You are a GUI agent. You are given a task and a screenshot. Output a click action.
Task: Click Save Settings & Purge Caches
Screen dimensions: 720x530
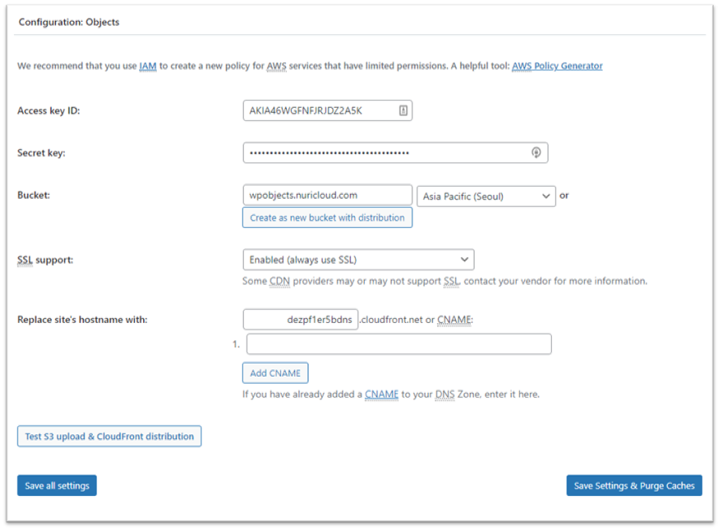(x=634, y=485)
